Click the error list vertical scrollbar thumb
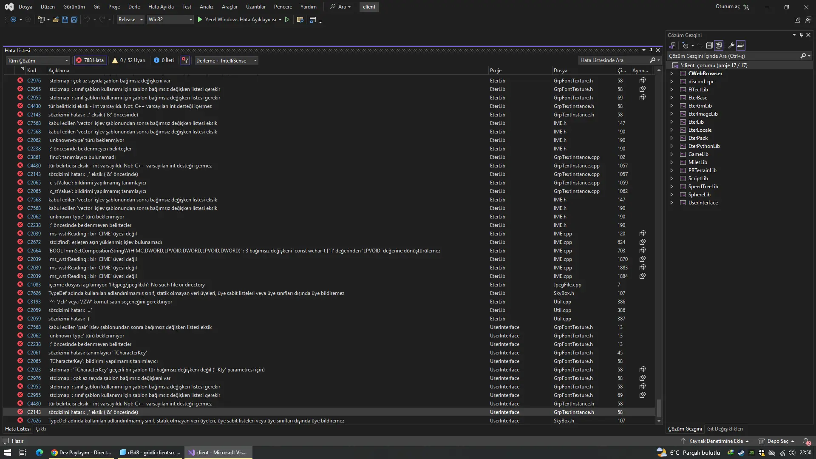 coord(659,408)
